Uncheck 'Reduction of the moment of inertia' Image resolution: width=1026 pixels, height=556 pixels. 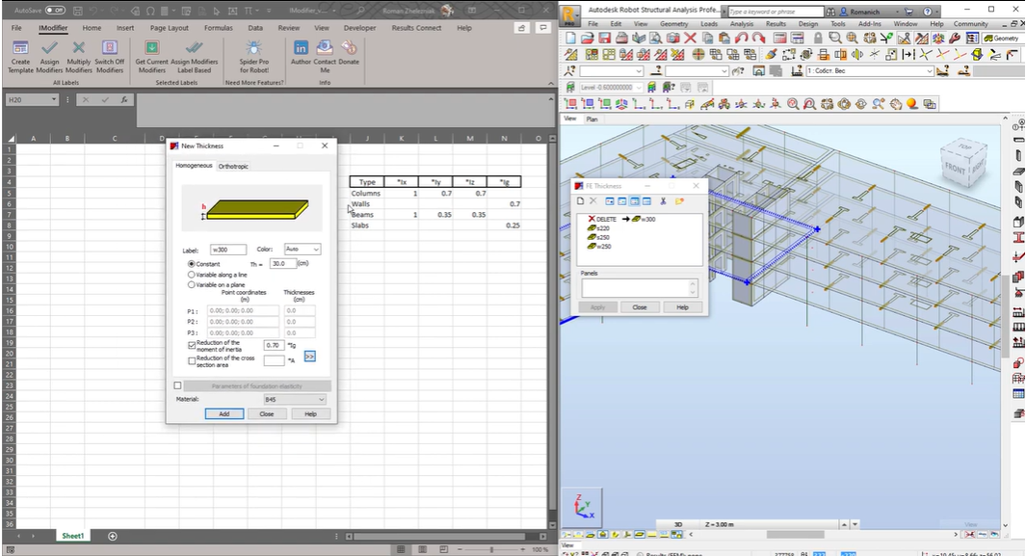point(191,344)
